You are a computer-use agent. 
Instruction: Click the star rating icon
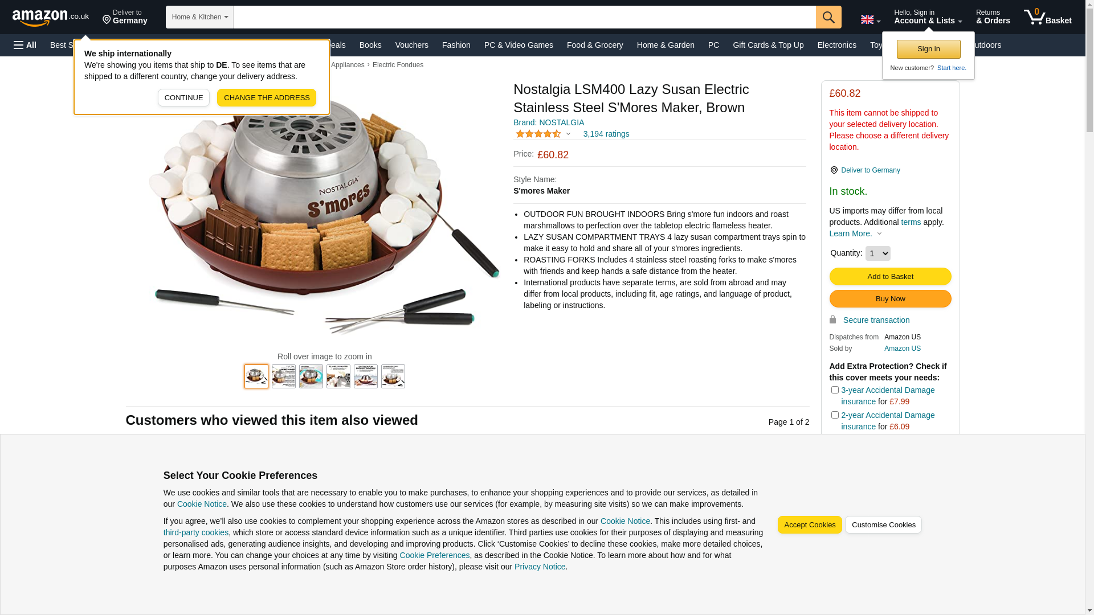[x=538, y=134]
